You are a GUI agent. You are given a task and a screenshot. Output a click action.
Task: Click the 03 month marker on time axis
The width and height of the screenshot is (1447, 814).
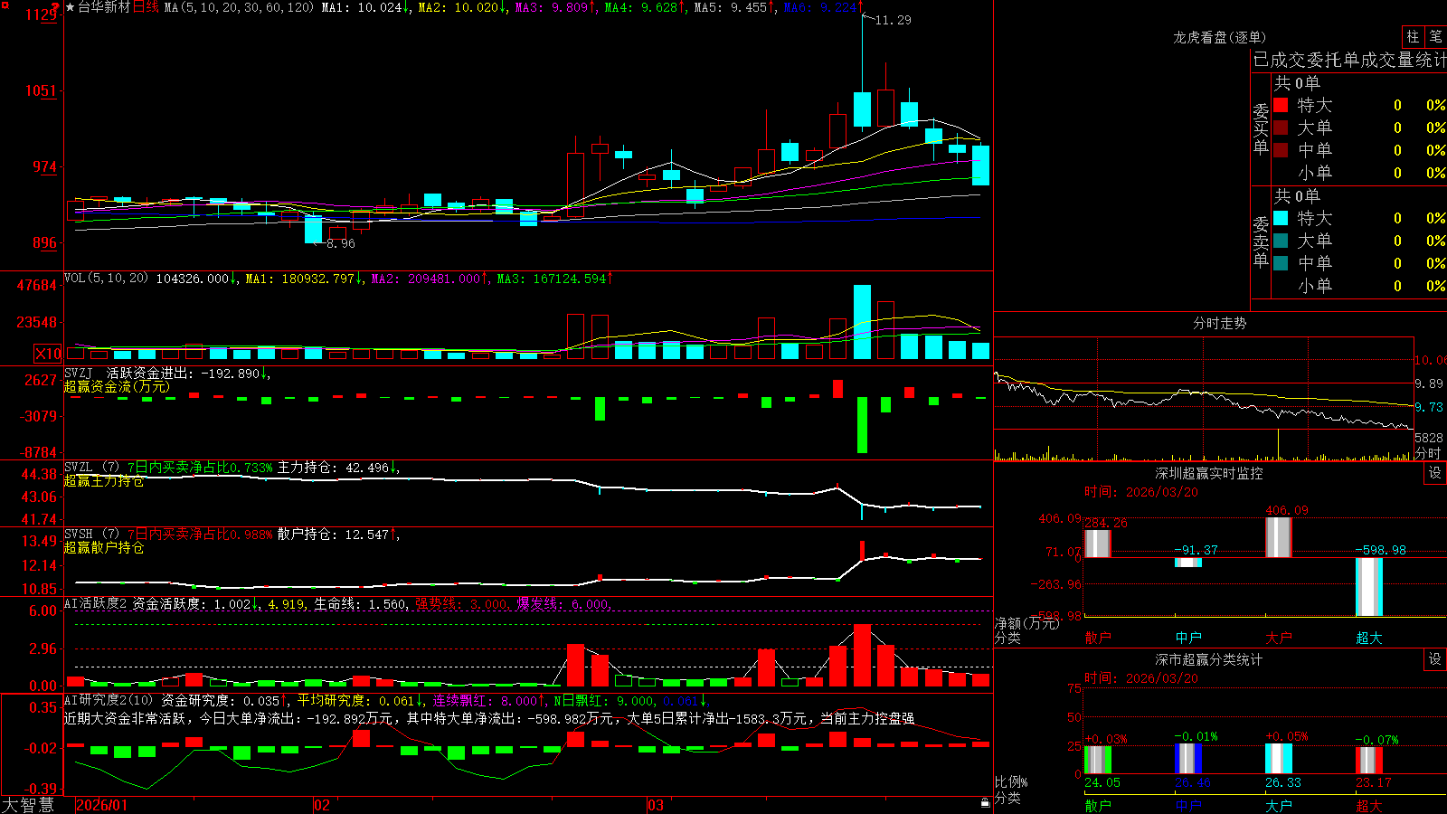[x=656, y=805]
